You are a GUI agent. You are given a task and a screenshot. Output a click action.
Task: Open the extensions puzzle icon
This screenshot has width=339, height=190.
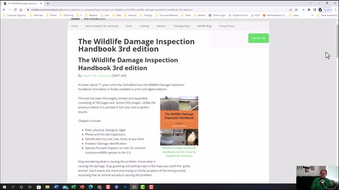point(309,9)
